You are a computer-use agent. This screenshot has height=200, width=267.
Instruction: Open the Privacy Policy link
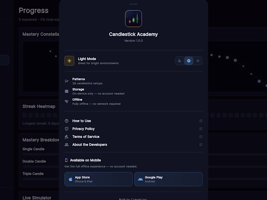pyautogui.click(x=83, y=129)
